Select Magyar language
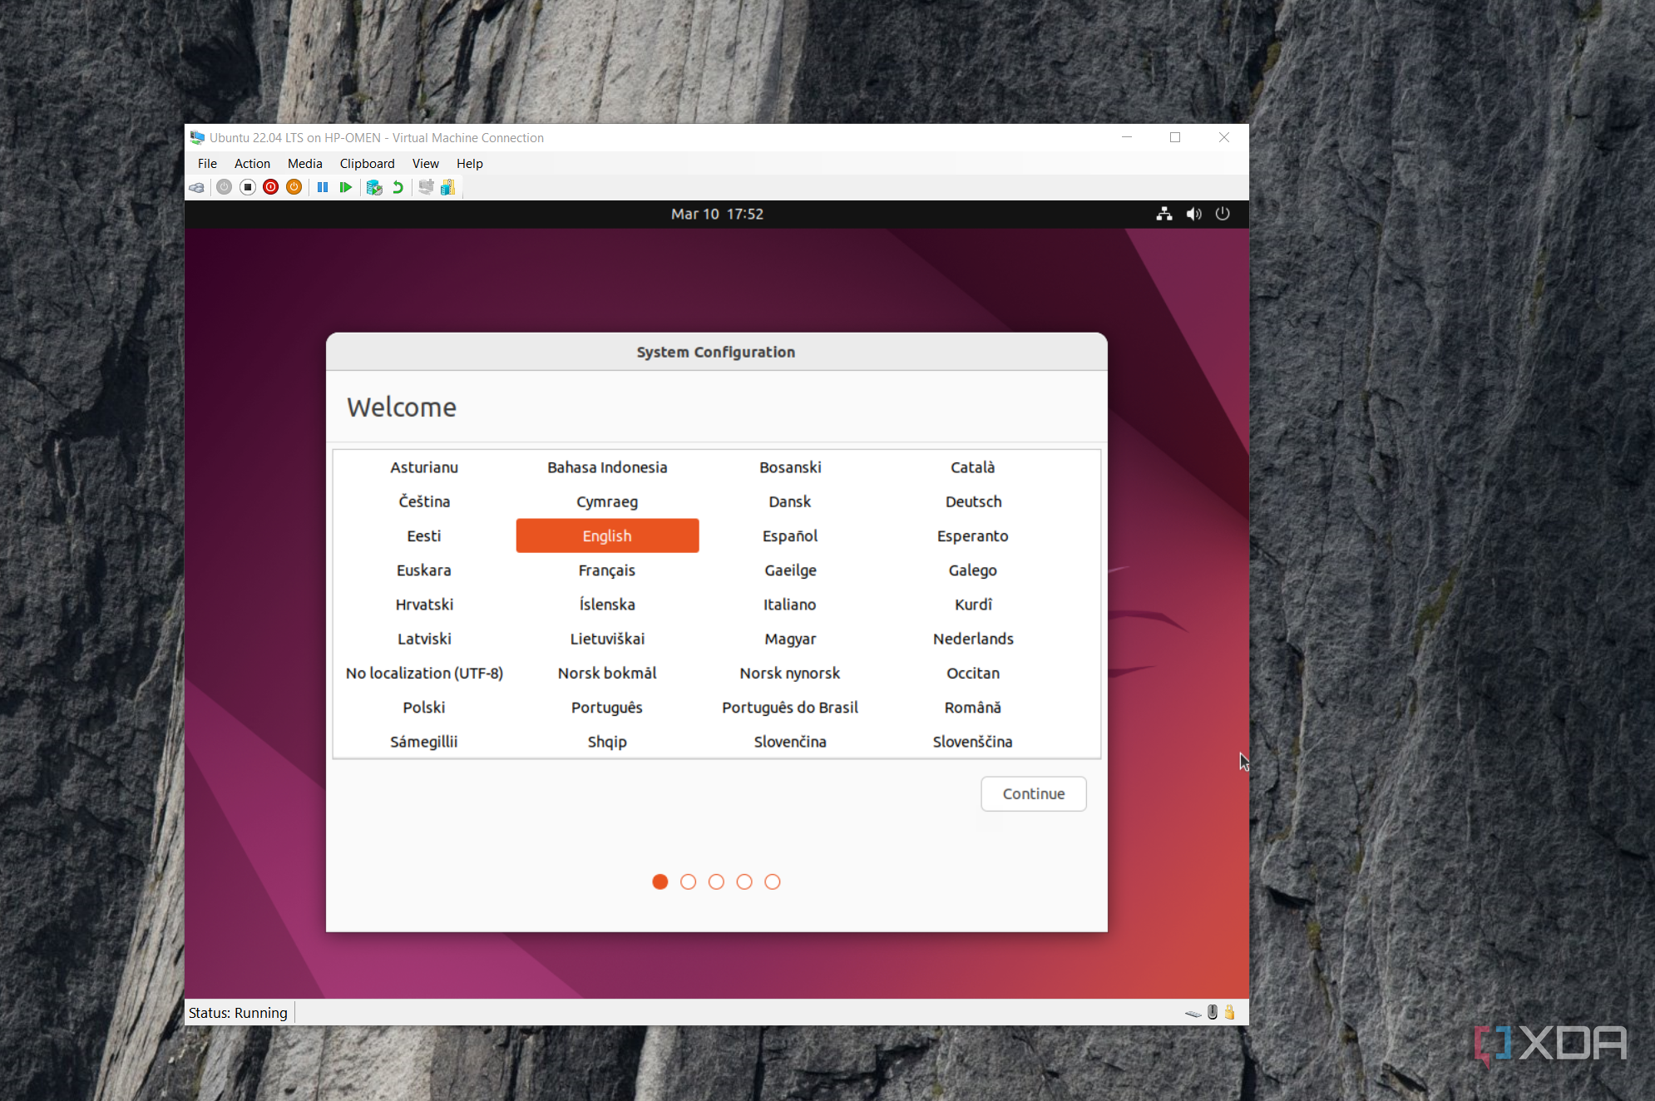Screen dimensions: 1655x1101 click(x=790, y=639)
